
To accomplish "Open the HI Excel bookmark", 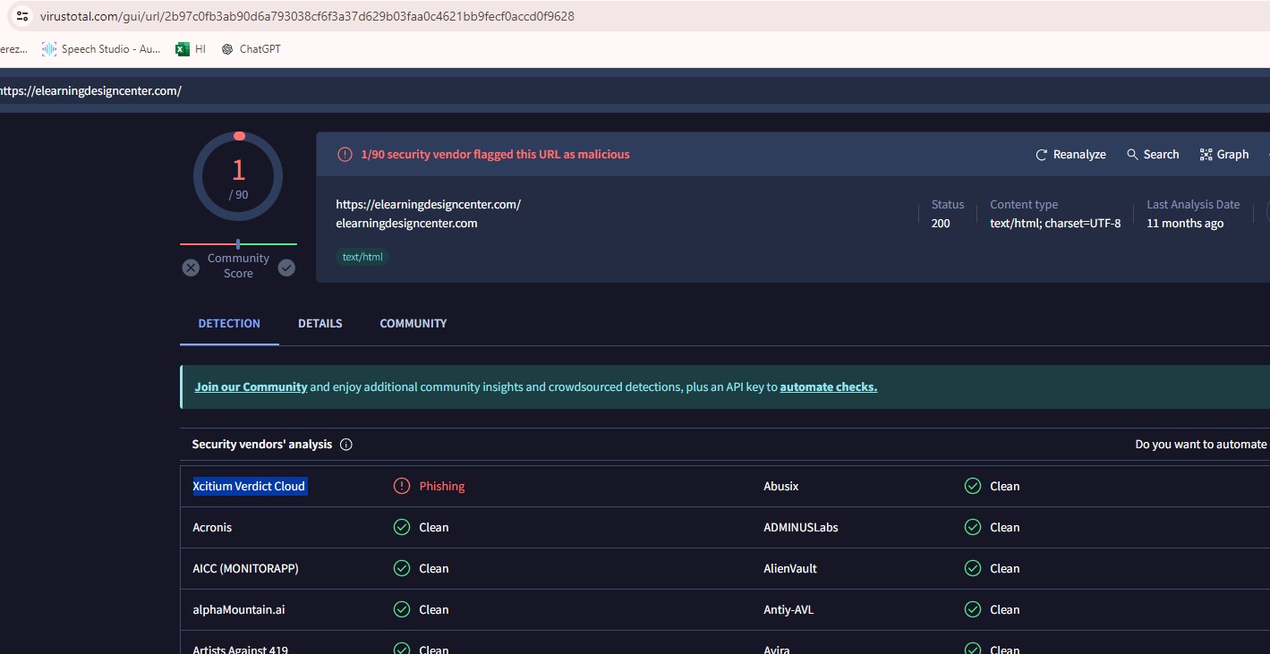I will click(x=191, y=49).
